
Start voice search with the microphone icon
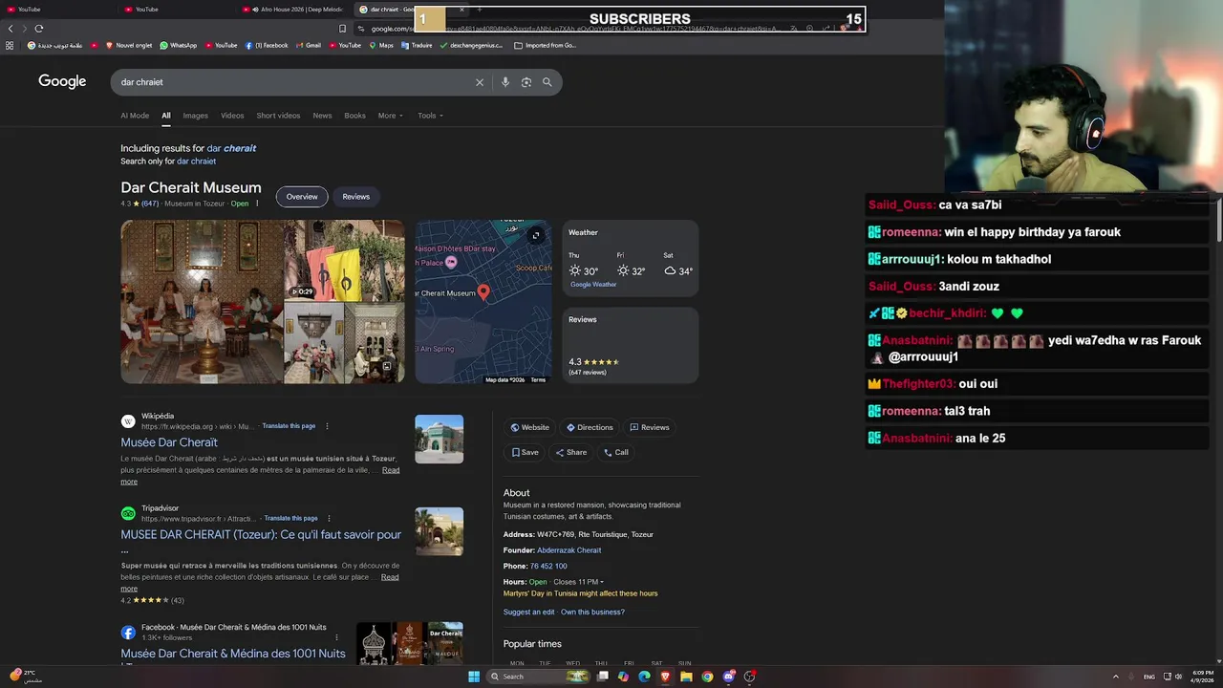pos(505,82)
